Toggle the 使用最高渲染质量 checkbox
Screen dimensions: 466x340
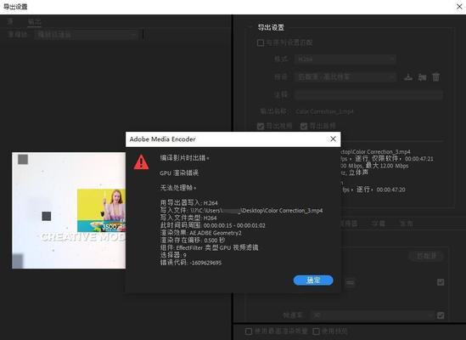tap(249, 331)
